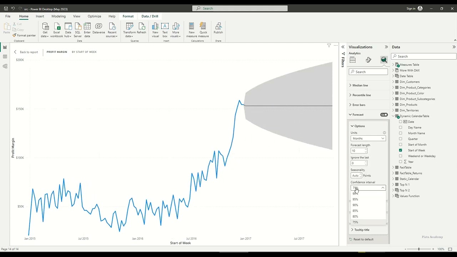457x257 pixels.
Task: Click the Data pane Search box
Action: tap(424, 56)
